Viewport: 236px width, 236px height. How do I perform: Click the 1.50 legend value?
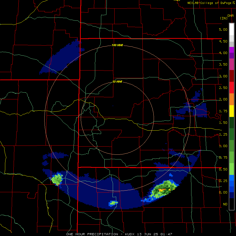click(223, 123)
